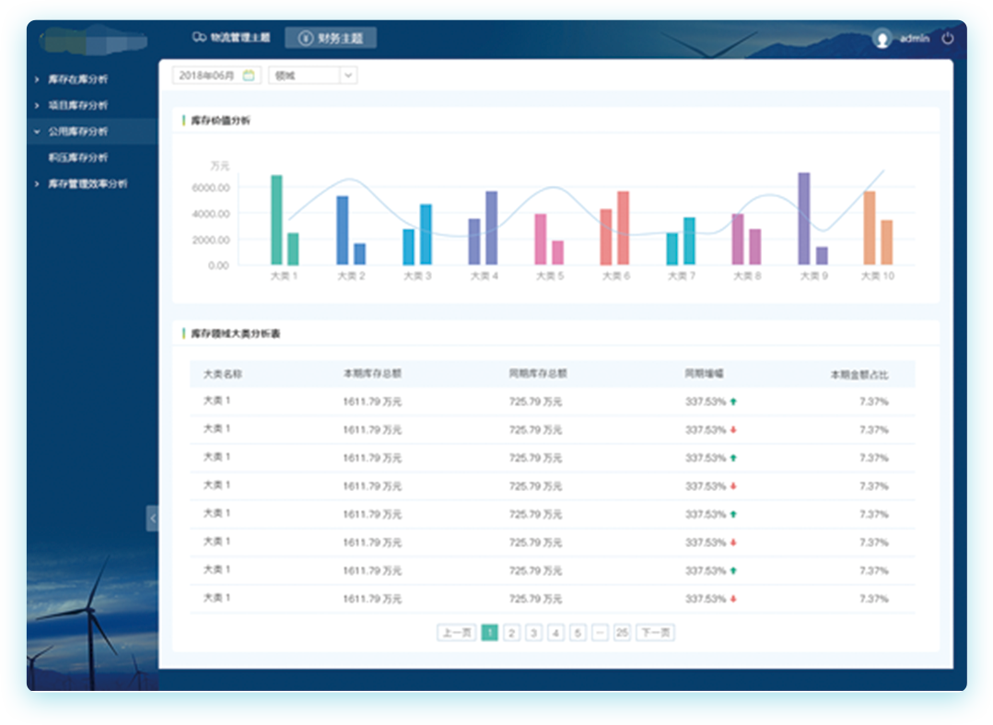Click the 上一页 previous page button
Image resolution: width=993 pixels, height=725 pixels.
point(456,633)
